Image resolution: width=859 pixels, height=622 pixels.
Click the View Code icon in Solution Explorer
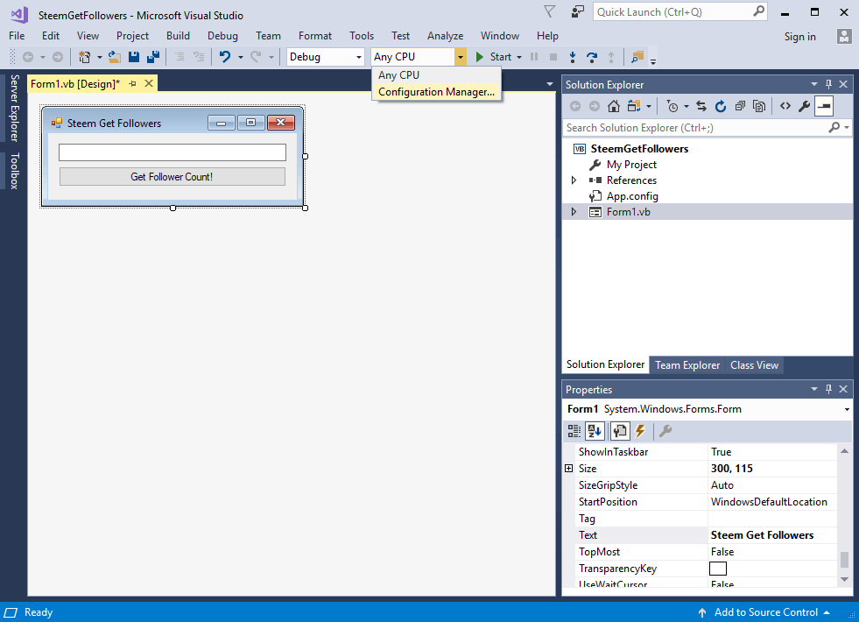(785, 106)
